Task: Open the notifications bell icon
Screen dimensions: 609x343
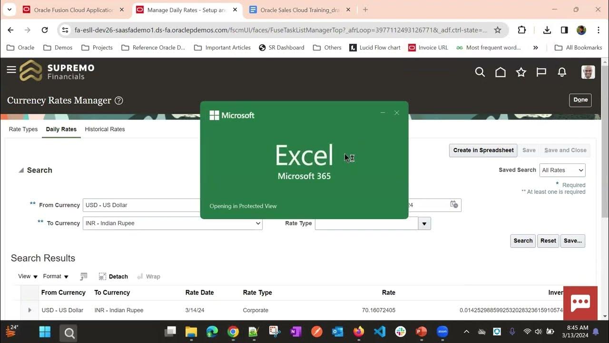Action: click(562, 72)
